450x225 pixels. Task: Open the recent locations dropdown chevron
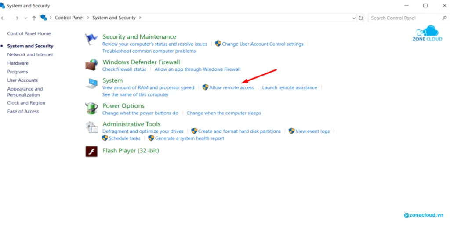click(x=25, y=18)
